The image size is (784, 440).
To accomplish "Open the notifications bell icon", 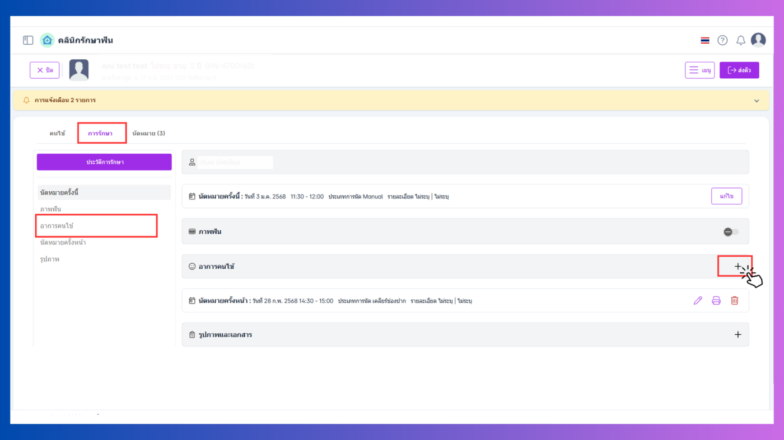I will (740, 40).
